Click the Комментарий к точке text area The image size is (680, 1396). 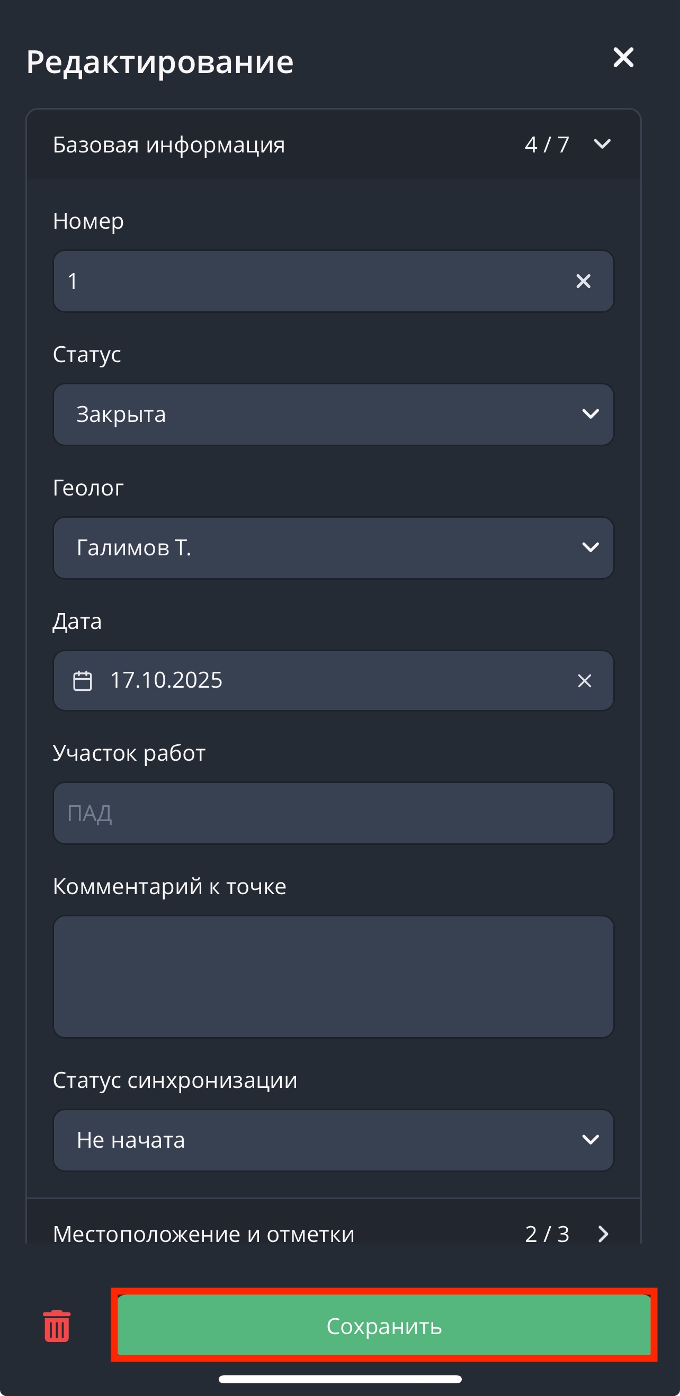(x=333, y=977)
